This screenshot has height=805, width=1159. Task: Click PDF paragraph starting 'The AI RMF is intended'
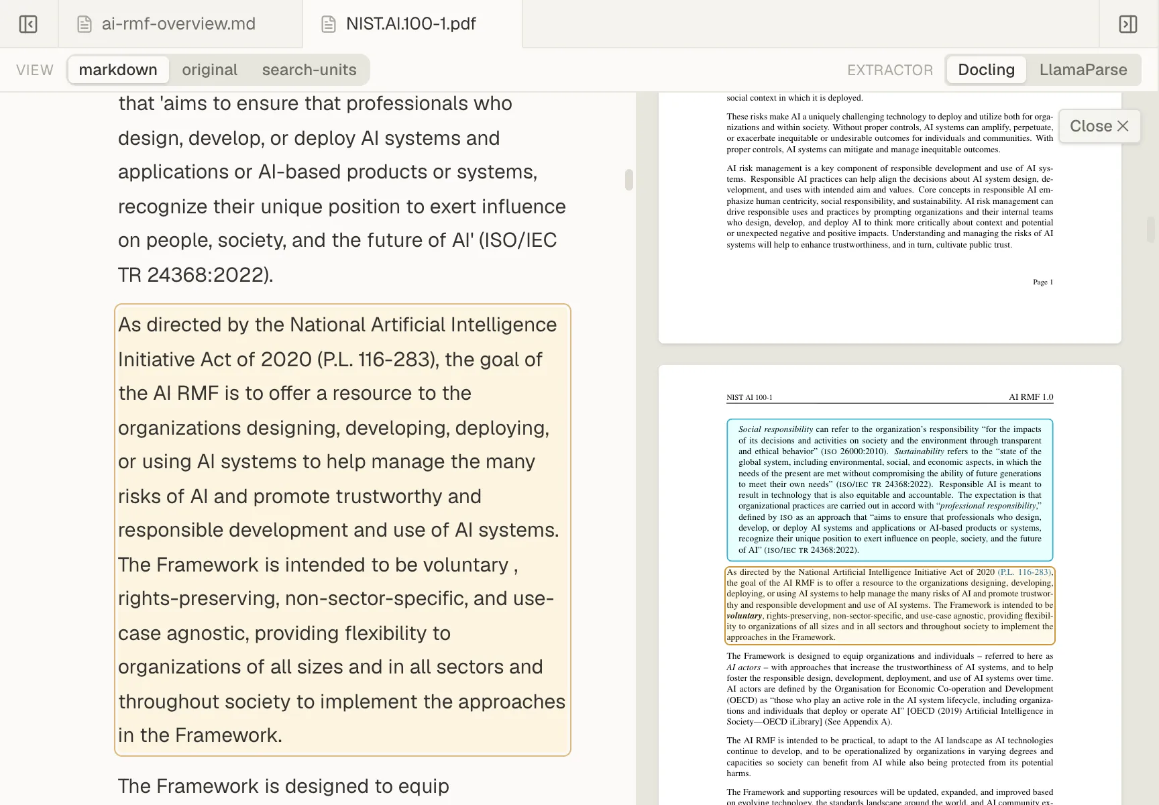pos(889,757)
